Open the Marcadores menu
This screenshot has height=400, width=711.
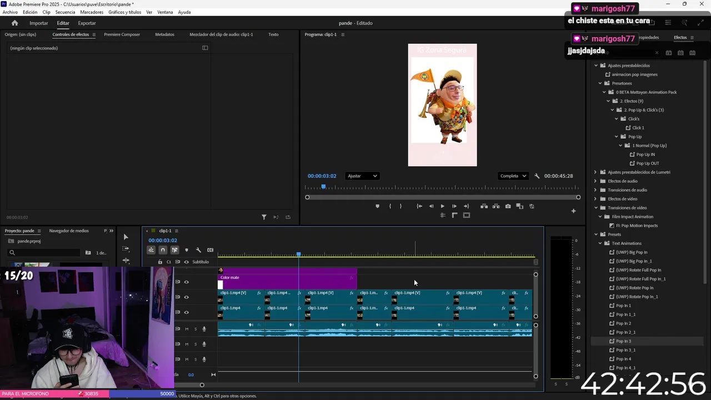[x=92, y=12]
